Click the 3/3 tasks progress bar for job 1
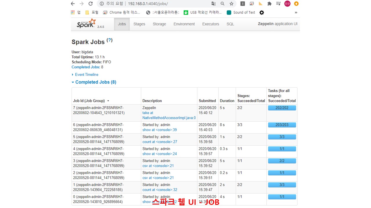The width and height of the screenshot is (371, 208). (x=282, y=185)
